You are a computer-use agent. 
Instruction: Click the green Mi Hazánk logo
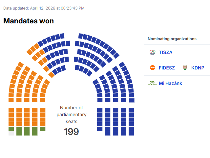(152, 83)
